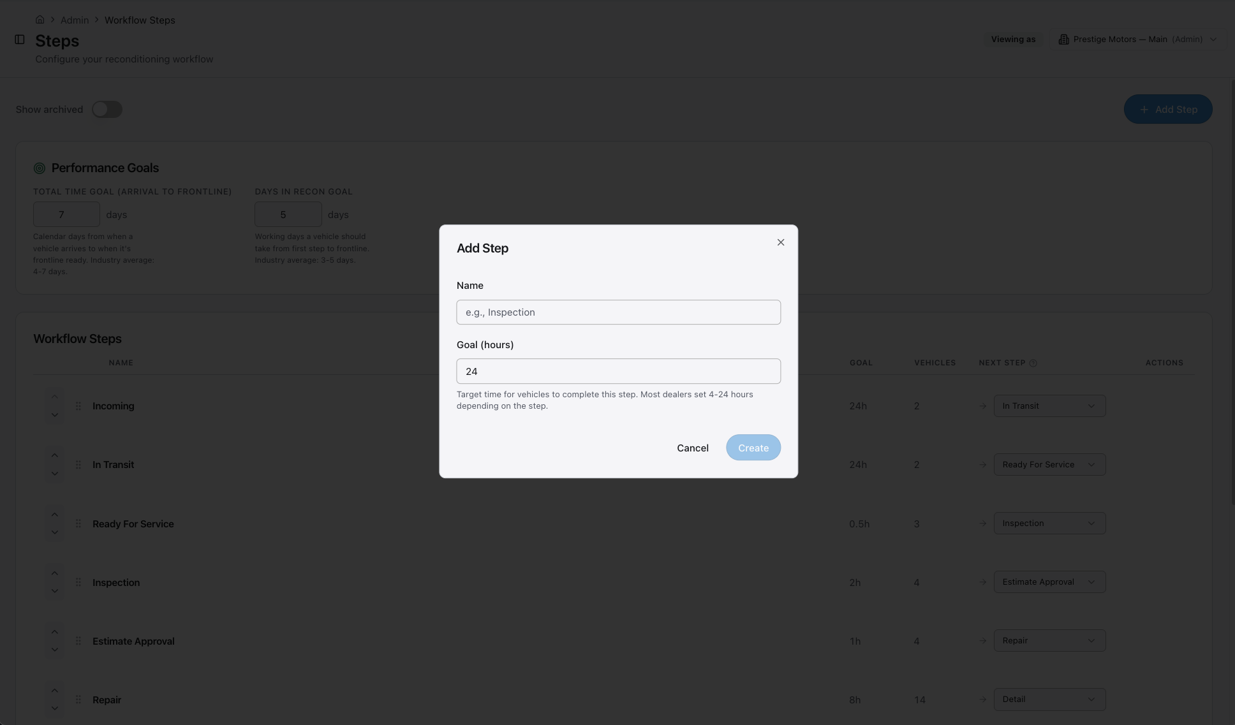
Task: Click the Ready For Service drag handle
Action: click(x=78, y=524)
